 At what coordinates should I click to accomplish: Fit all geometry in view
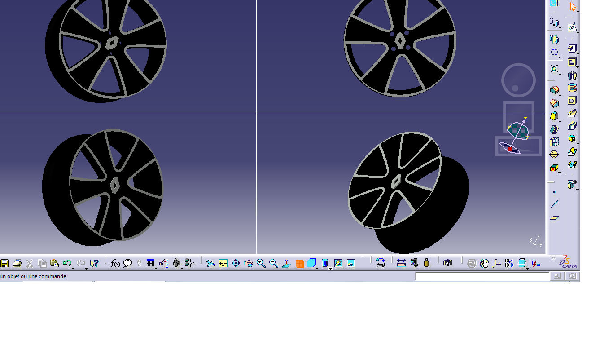(223, 263)
